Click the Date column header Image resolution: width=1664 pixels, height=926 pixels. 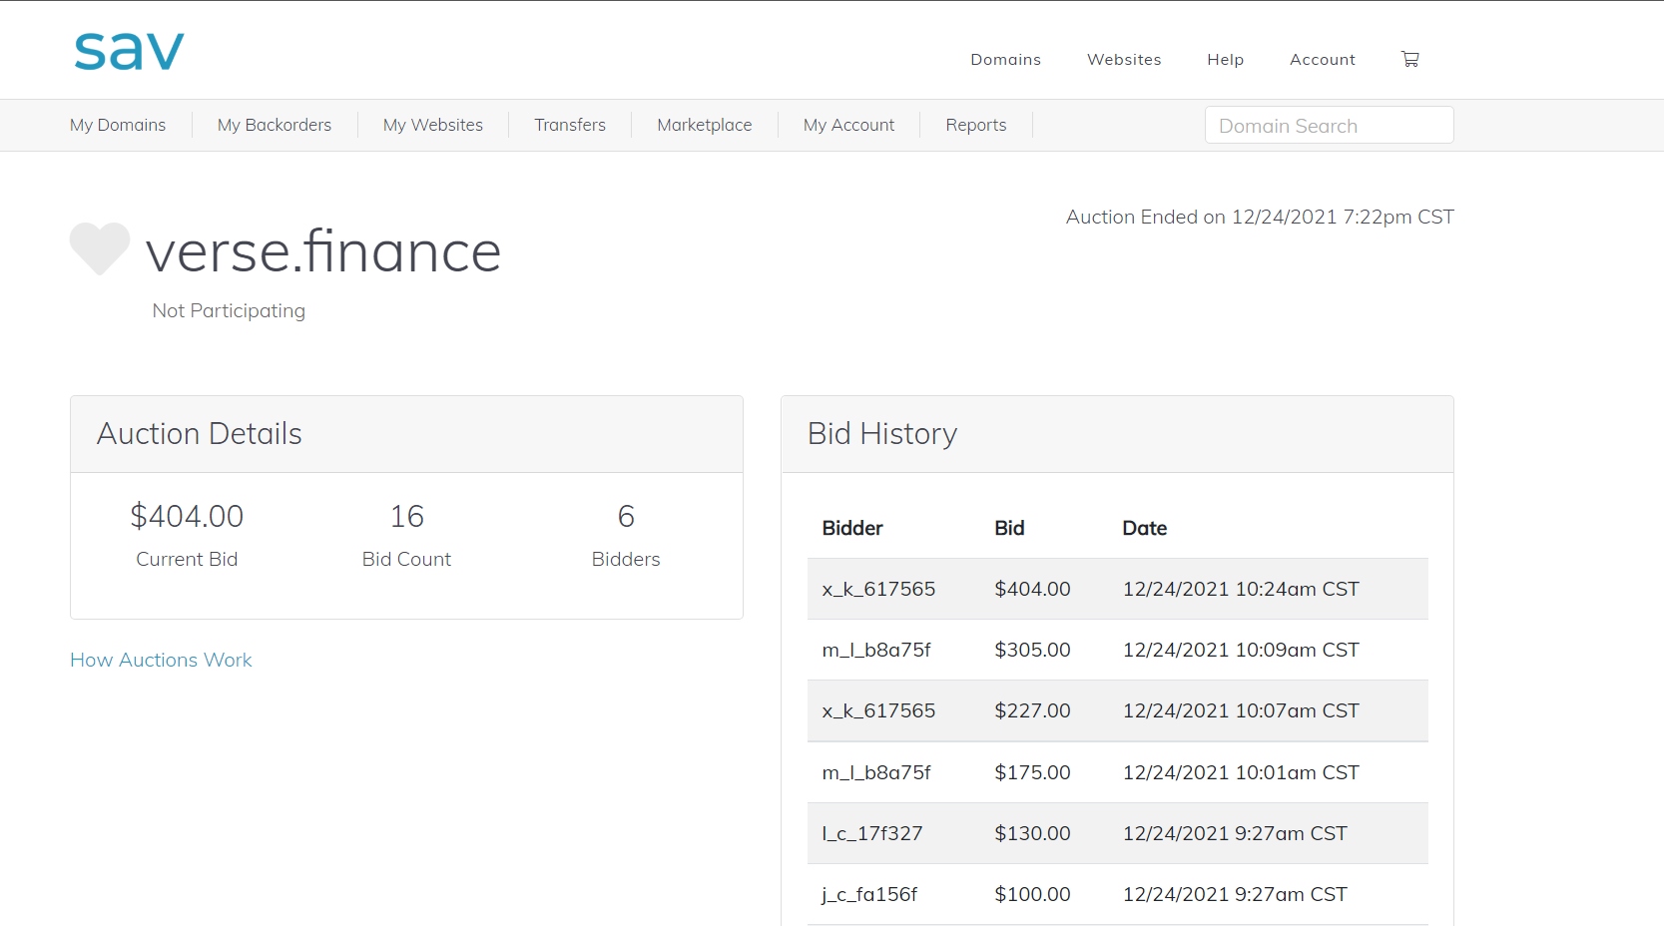1144,528
